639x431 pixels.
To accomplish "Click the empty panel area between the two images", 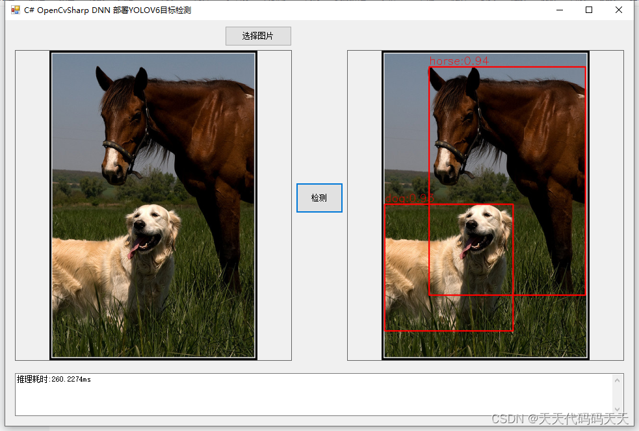I will pos(319,293).
